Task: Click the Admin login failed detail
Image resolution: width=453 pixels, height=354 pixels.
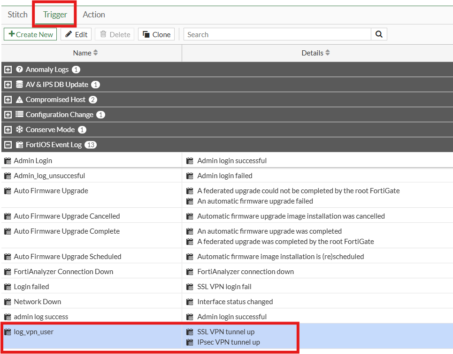Action: click(x=225, y=176)
